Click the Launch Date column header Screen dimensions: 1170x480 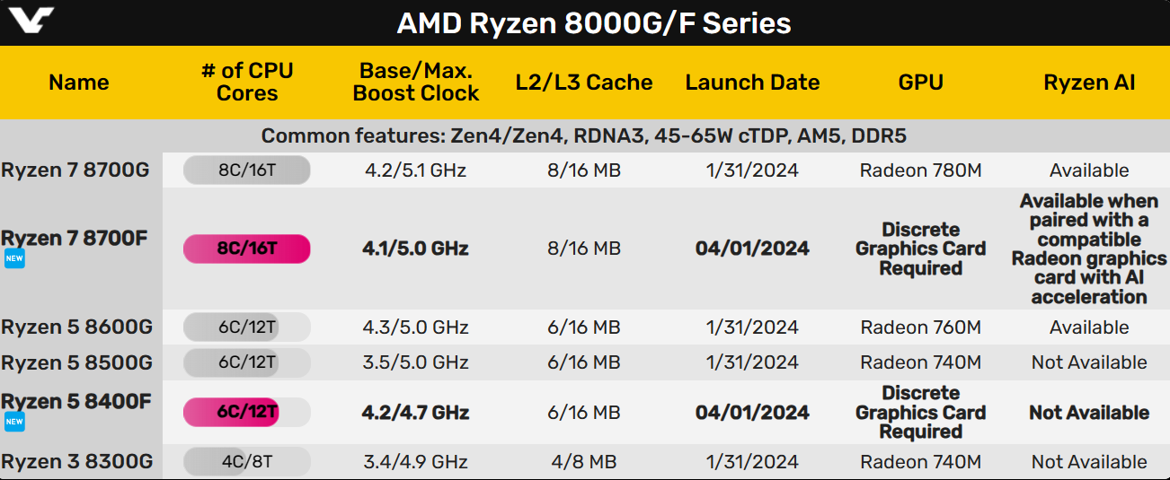[x=752, y=83]
